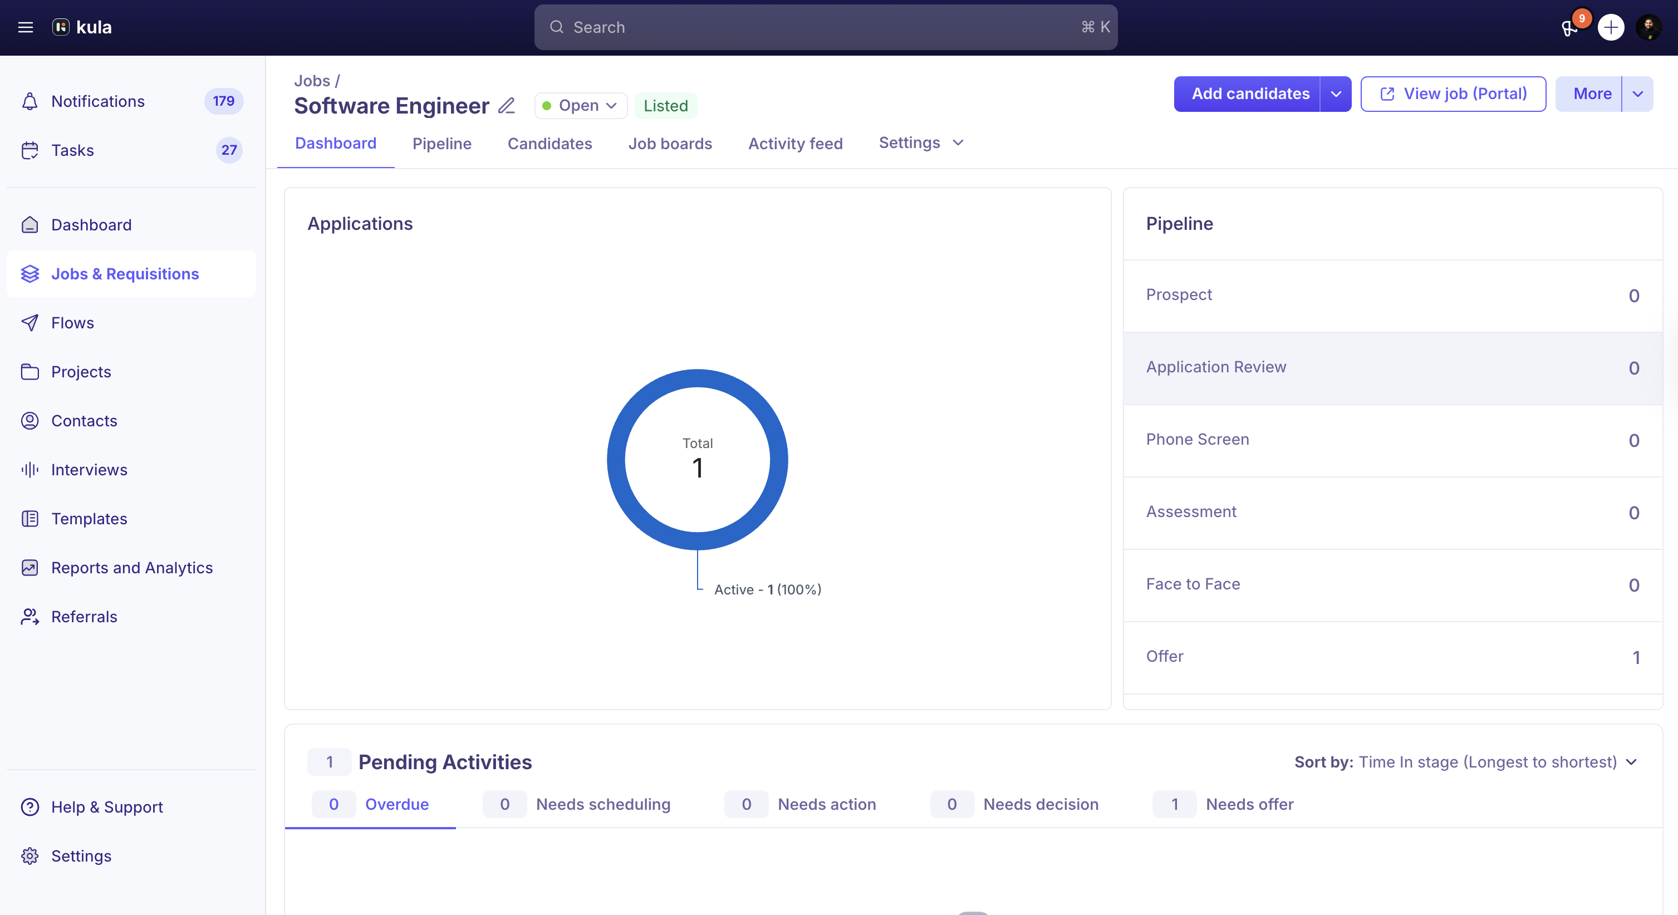
Task: Click the white plus circle icon
Action: point(1611,27)
